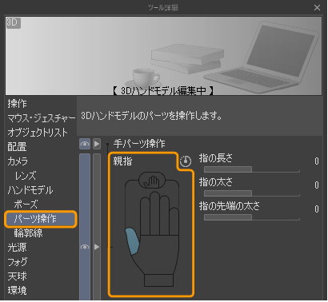This screenshot has width=328, height=302.
Task: Toggle the eye icon in the category header row
Action: (x=85, y=144)
